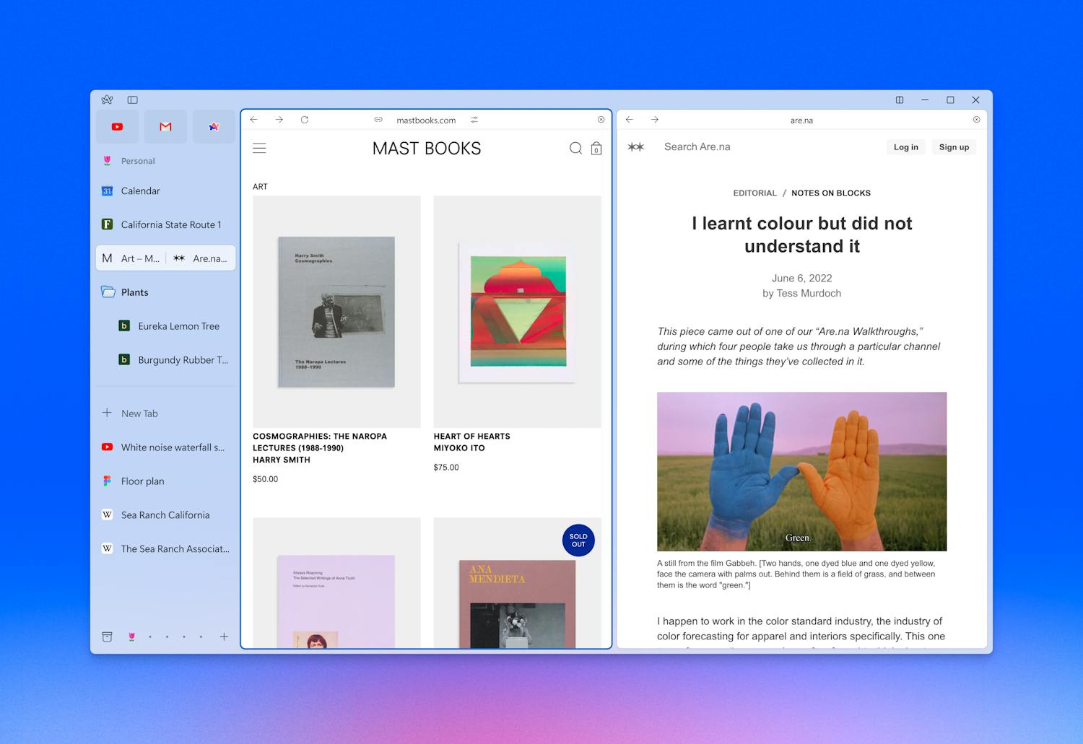Click the Log in button on Are.na

coord(905,146)
